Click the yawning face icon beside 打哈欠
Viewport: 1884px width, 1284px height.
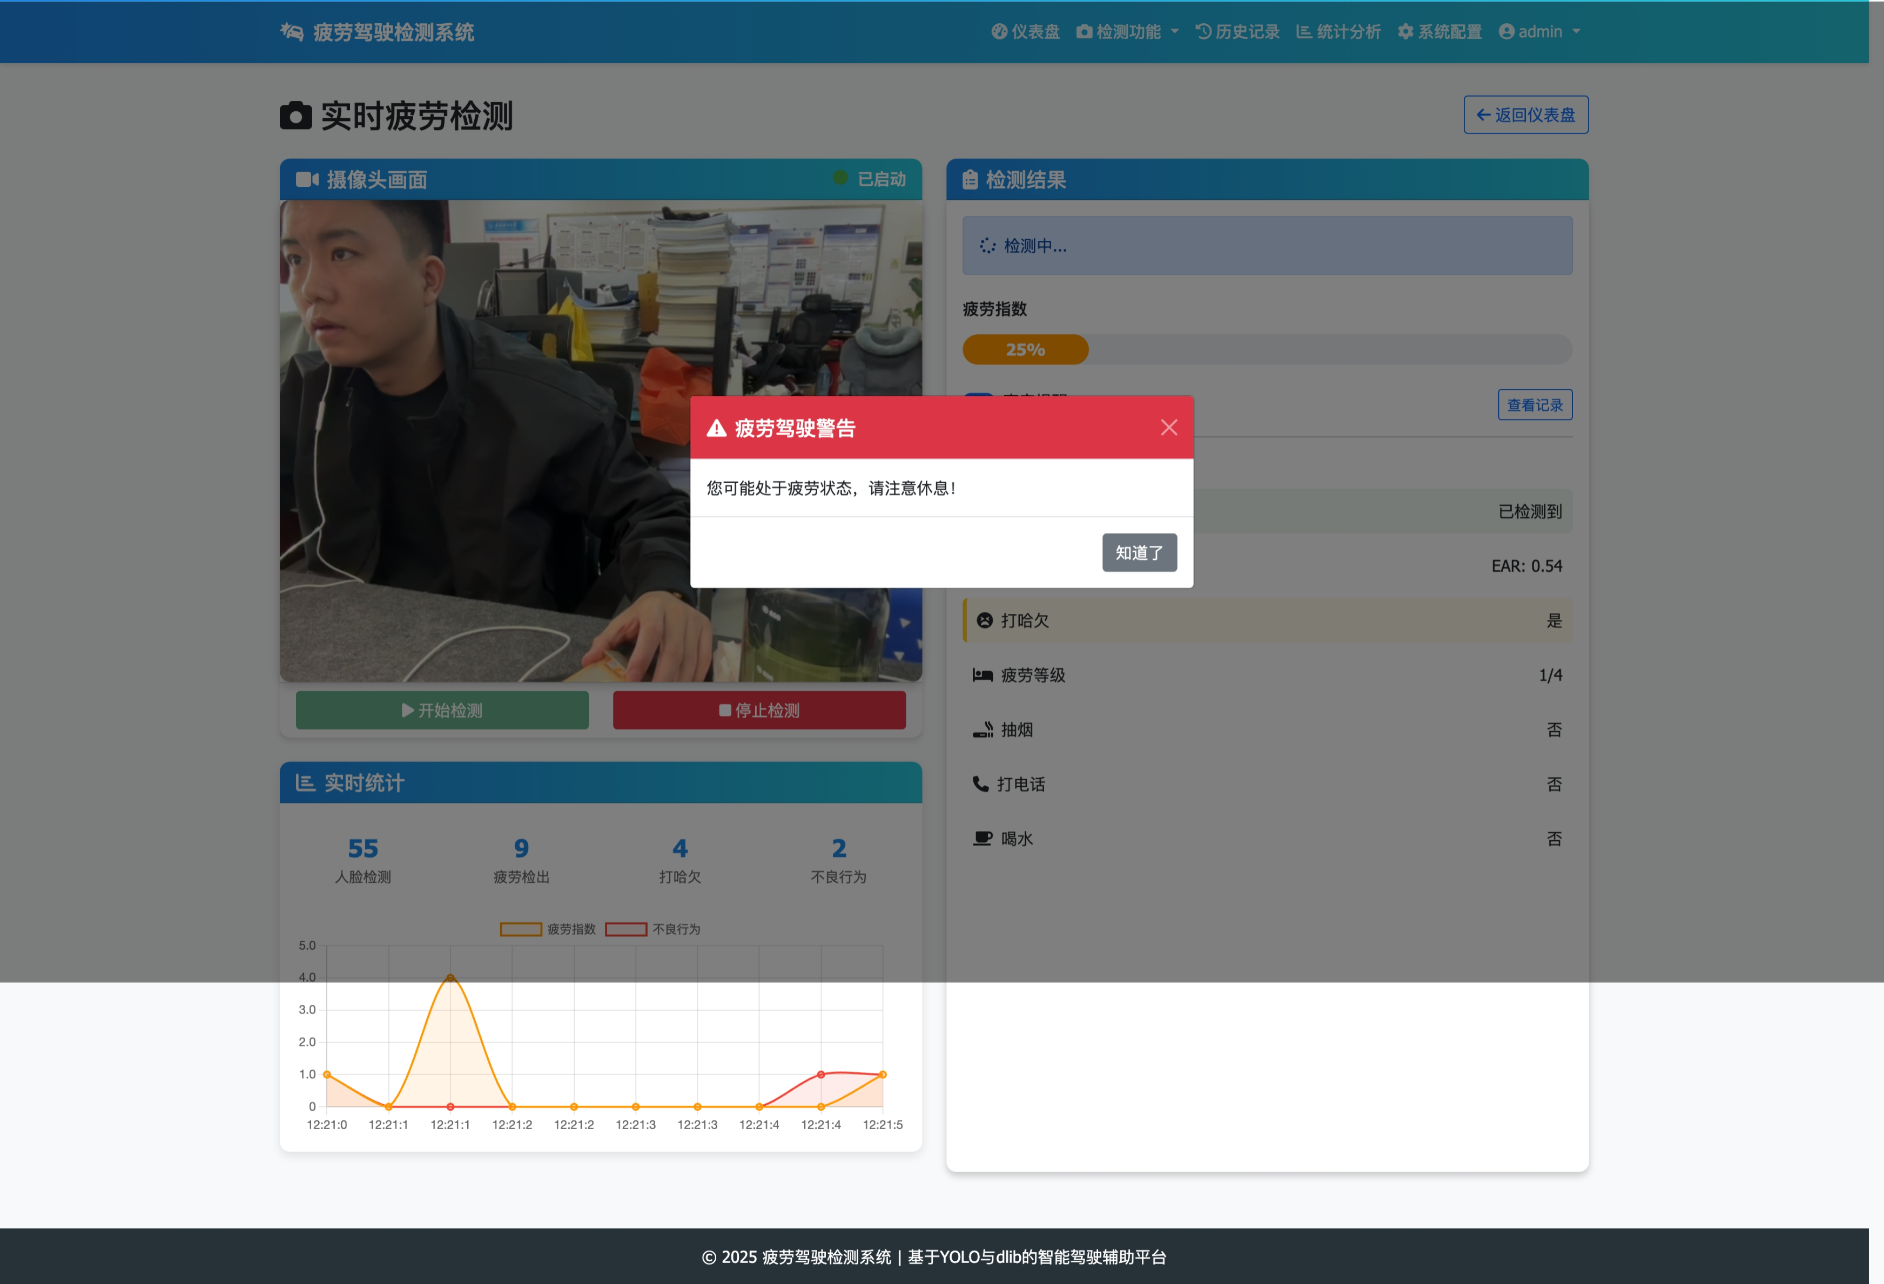[984, 621]
